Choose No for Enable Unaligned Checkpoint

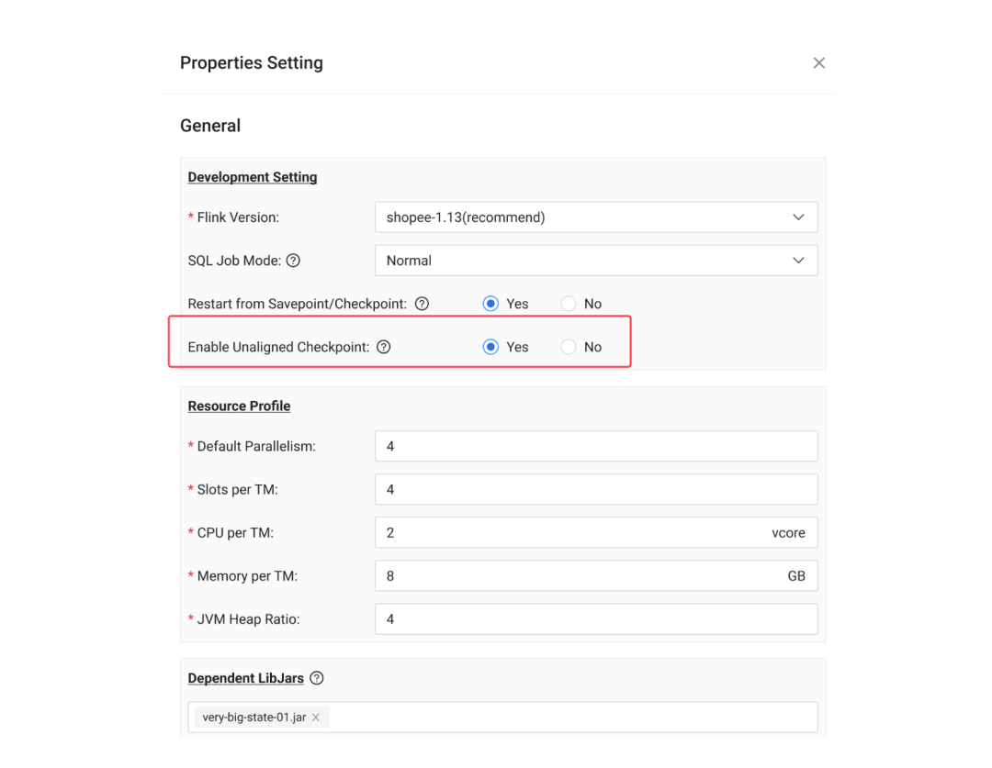(x=569, y=347)
